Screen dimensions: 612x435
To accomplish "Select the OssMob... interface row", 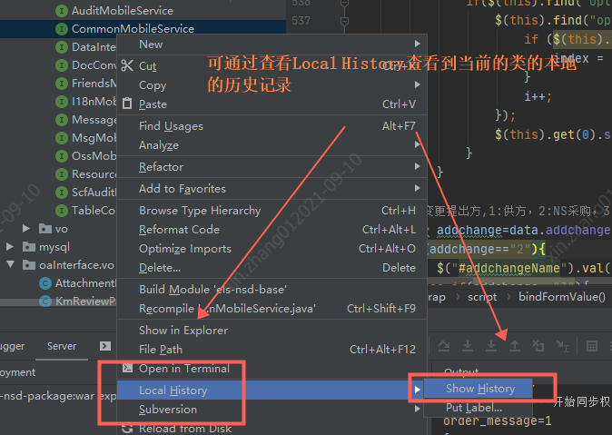I will (x=58, y=156).
